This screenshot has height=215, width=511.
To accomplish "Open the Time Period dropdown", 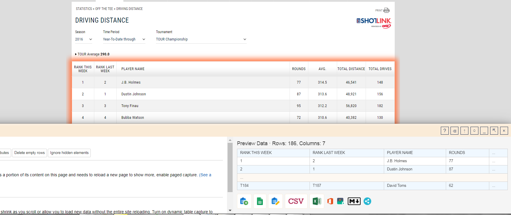I will click(x=124, y=39).
